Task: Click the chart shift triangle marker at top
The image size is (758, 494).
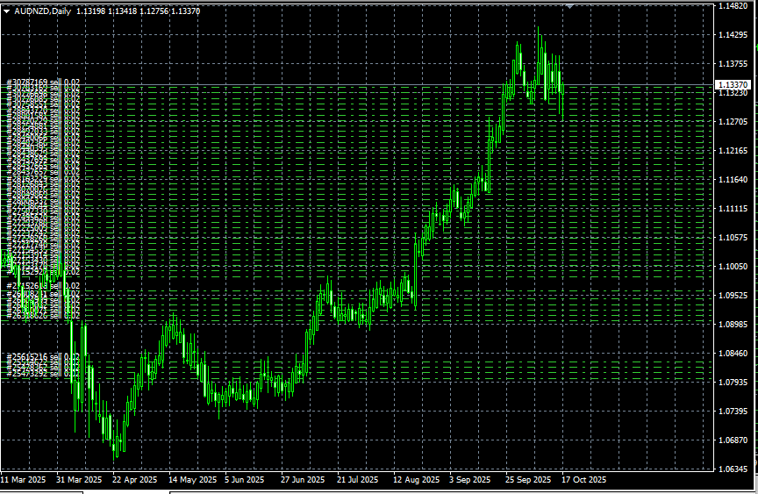Action: 570,5
